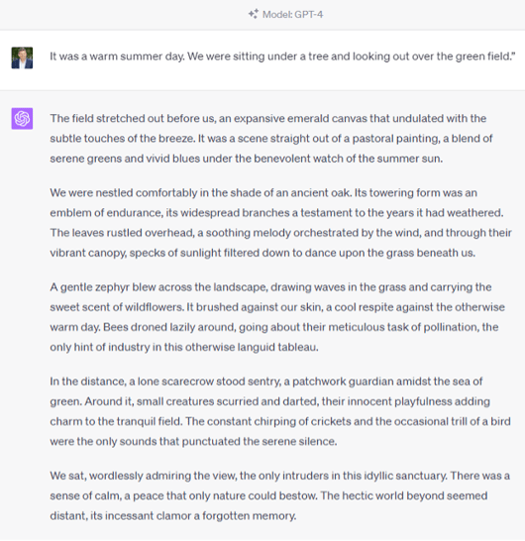Screen dimensions: 525x541
Task: Click paragraph starting 'The field stretched out'
Action: pyautogui.click(x=271, y=139)
